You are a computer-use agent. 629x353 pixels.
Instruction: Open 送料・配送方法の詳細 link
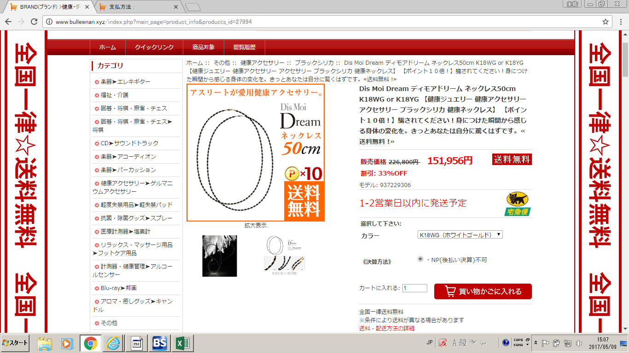pos(386,328)
